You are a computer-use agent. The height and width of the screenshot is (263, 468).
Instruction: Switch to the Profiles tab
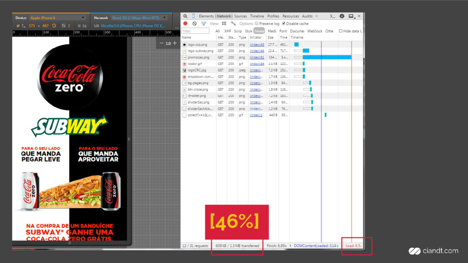273,16
